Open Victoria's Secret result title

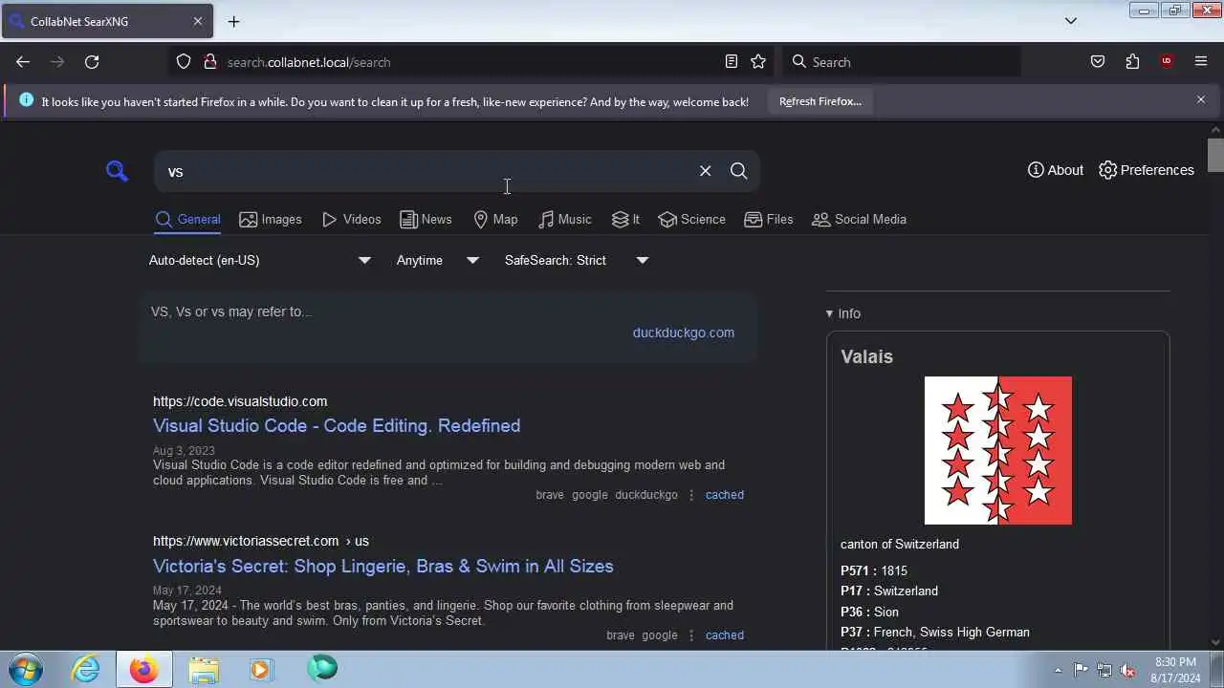(383, 566)
